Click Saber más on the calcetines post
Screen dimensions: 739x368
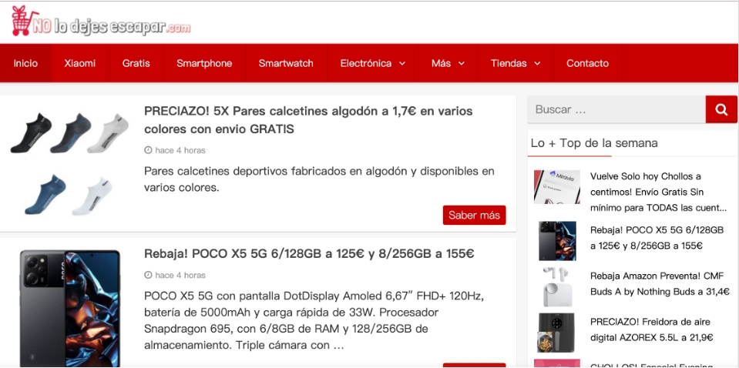pos(474,215)
